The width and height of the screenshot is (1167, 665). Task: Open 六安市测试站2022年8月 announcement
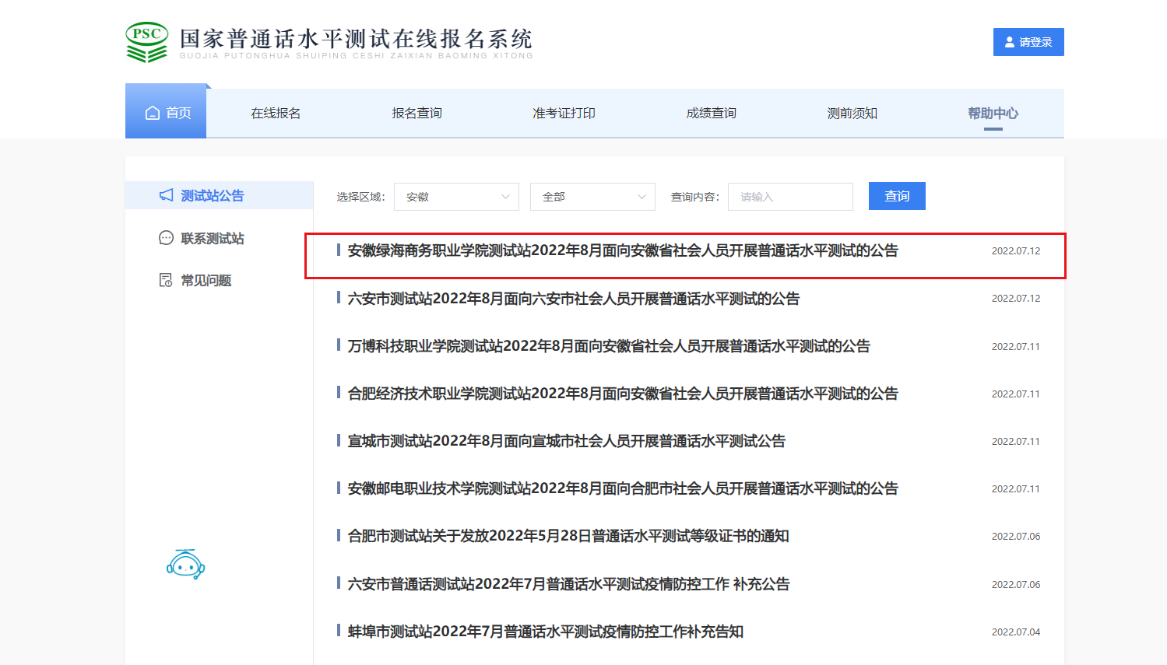pos(574,299)
